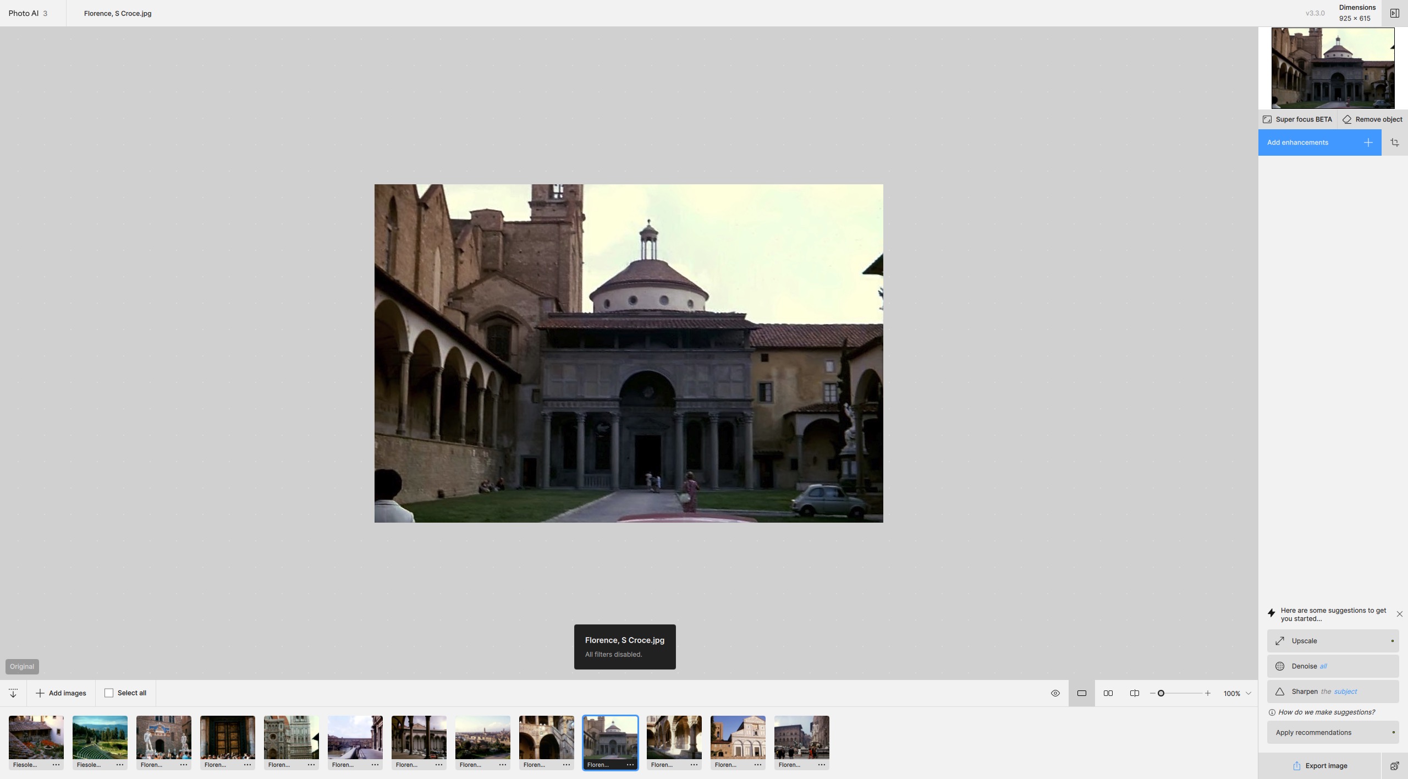This screenshot has width=1408, height=779.
Task: Open the Remove object tool
Action: coord(1372,119)
